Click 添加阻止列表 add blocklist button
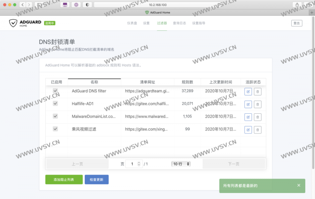315x199 pixels. pyautogui.click(x=64, y=180)
